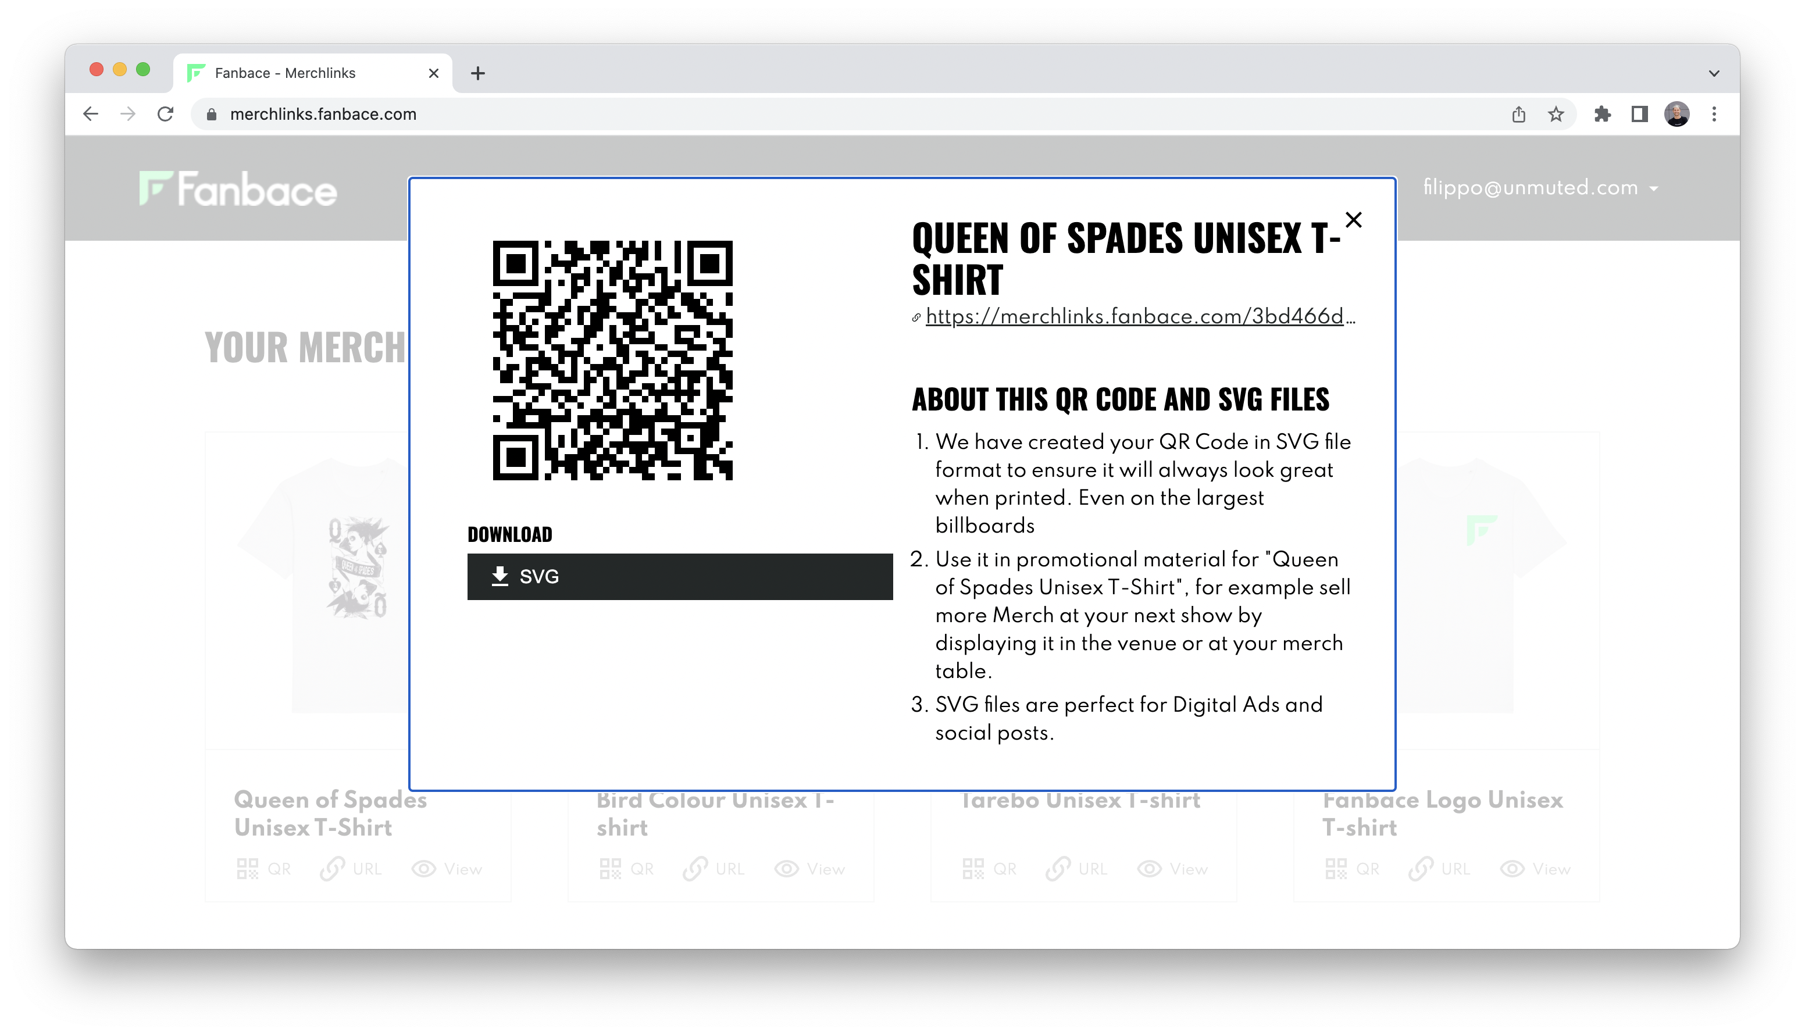Click View for Fanbace Logo Unisex T-shirt

pyautogui.click(x=1536, y=869)
